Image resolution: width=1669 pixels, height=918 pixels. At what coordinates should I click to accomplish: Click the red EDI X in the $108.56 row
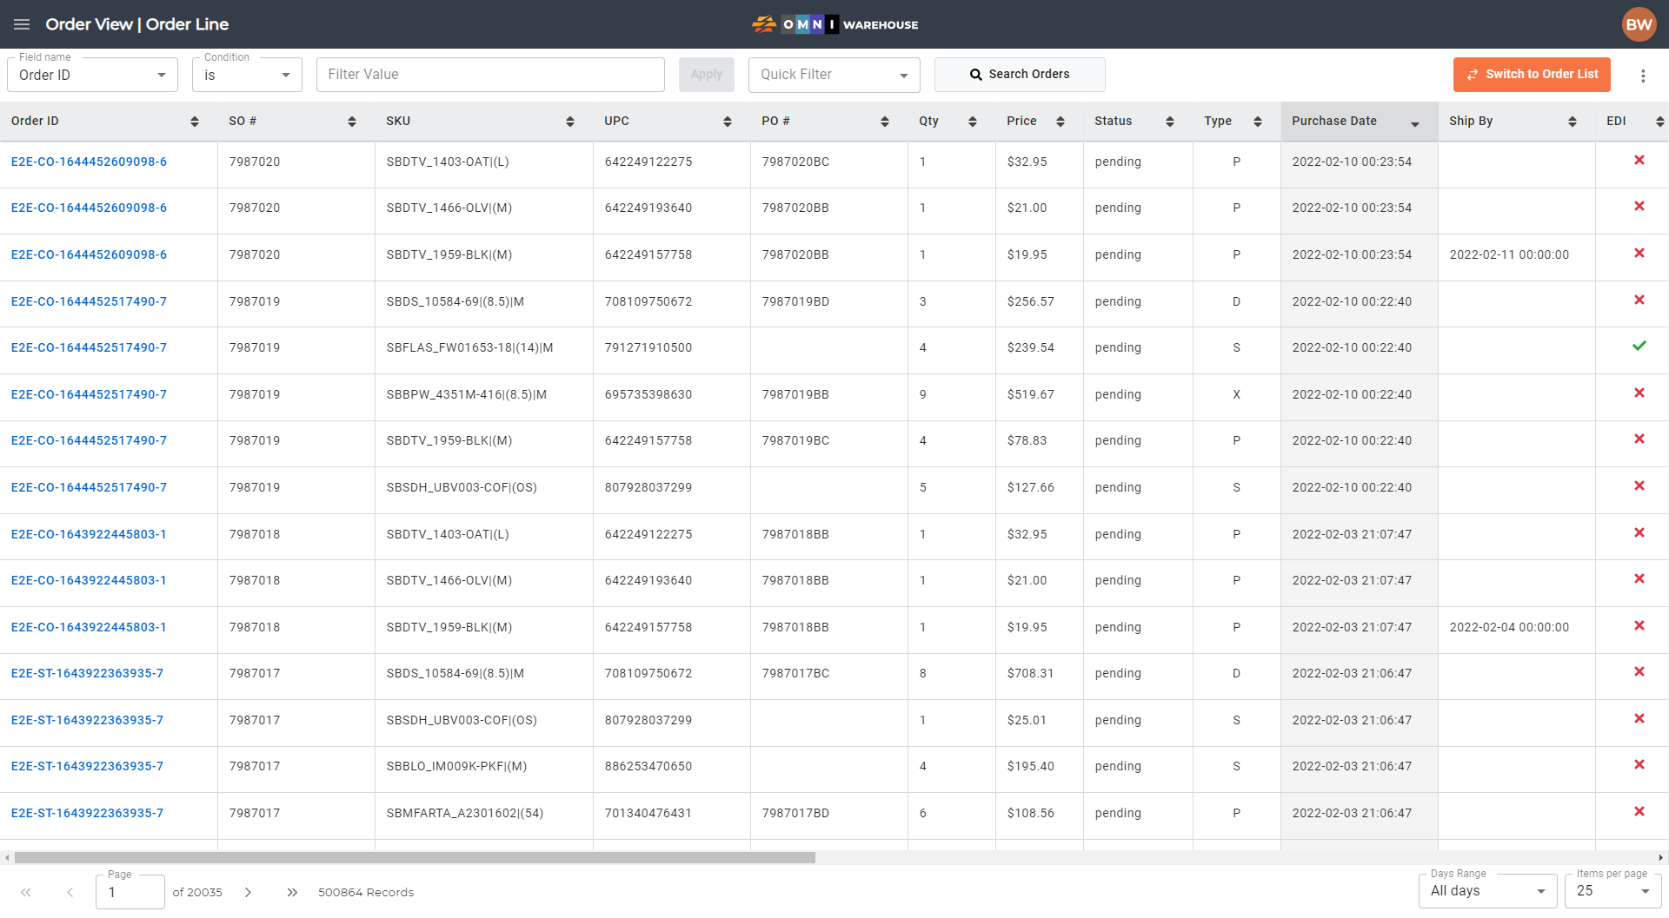click(1639, 811)
